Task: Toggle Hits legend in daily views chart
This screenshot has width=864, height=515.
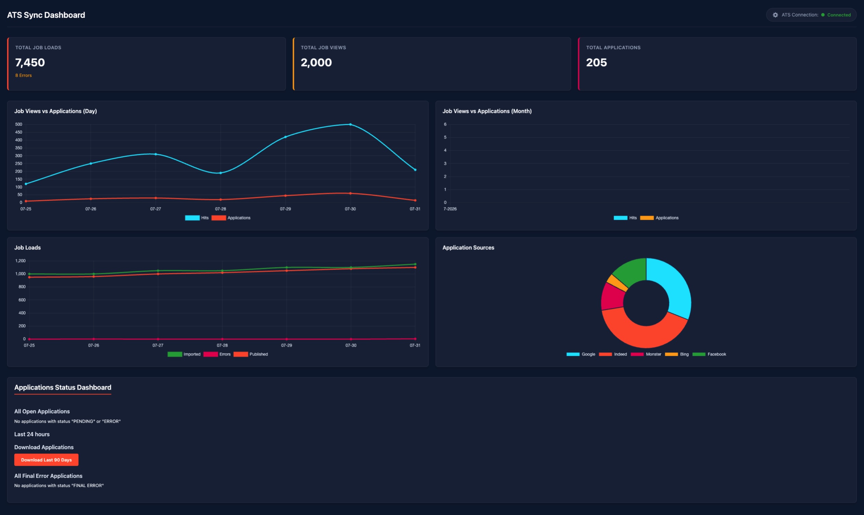Action: tap(197, 218)
